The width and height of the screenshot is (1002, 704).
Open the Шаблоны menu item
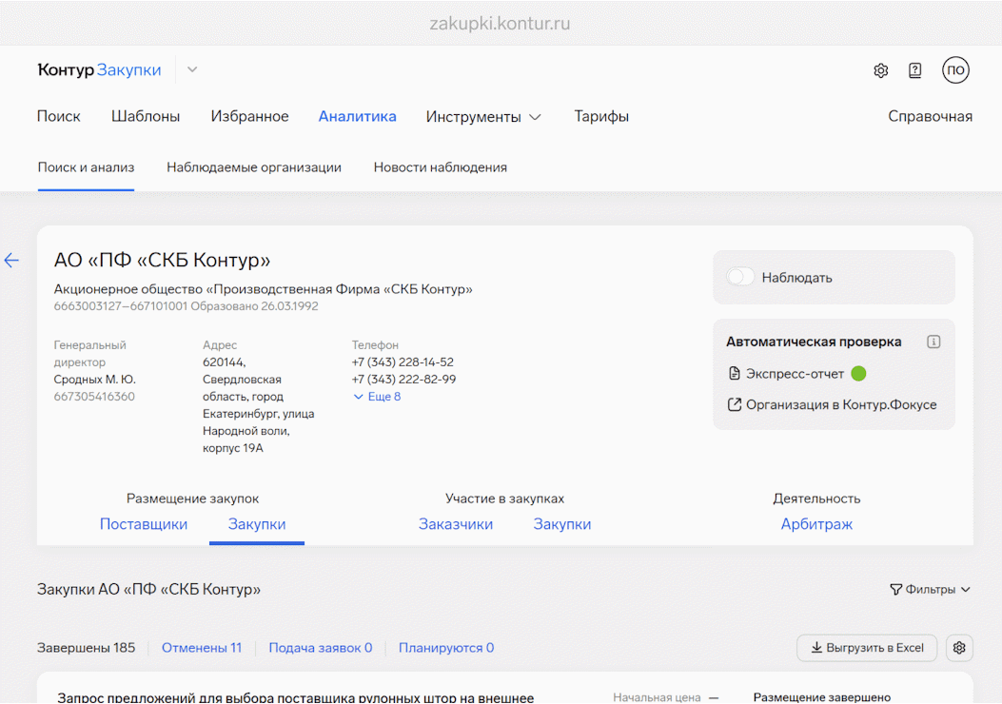(x=146, y=116)
